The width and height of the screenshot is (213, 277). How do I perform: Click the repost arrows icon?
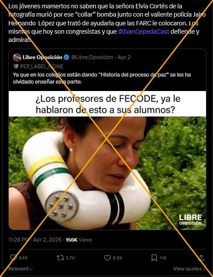[60, 258]
